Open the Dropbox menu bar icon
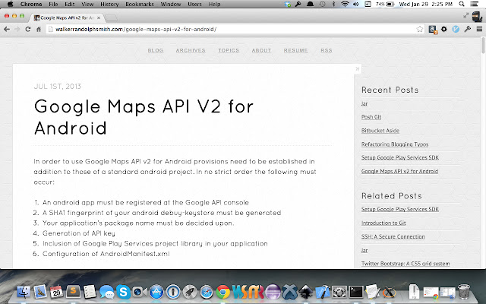 point(288,4)
